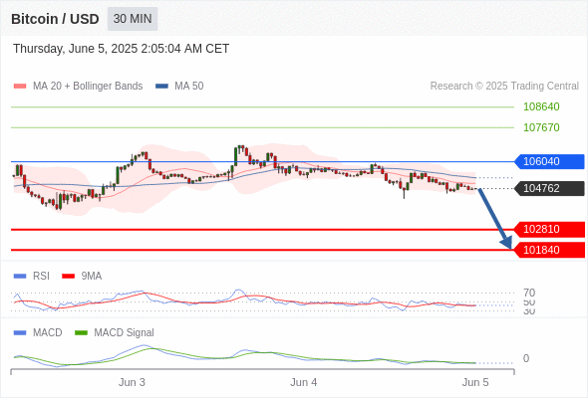
Task: Click the Jun 4 date axis label
Action: (x=303, y=383)
